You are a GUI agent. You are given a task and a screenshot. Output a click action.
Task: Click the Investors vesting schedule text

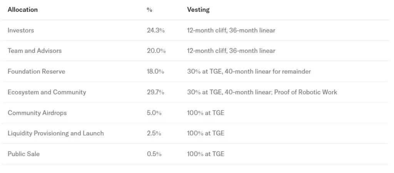point(231,30)
